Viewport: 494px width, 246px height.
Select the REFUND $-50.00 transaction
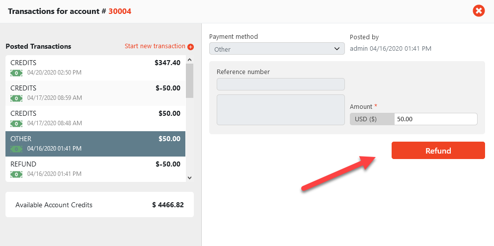pyautogui.click(x=95, y=169)
